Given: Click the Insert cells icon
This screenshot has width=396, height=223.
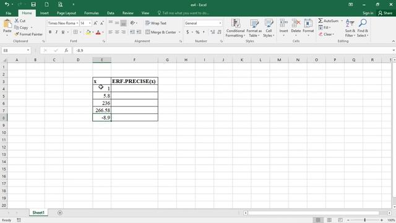Looking at the screenshot, I should pos(283,24).
